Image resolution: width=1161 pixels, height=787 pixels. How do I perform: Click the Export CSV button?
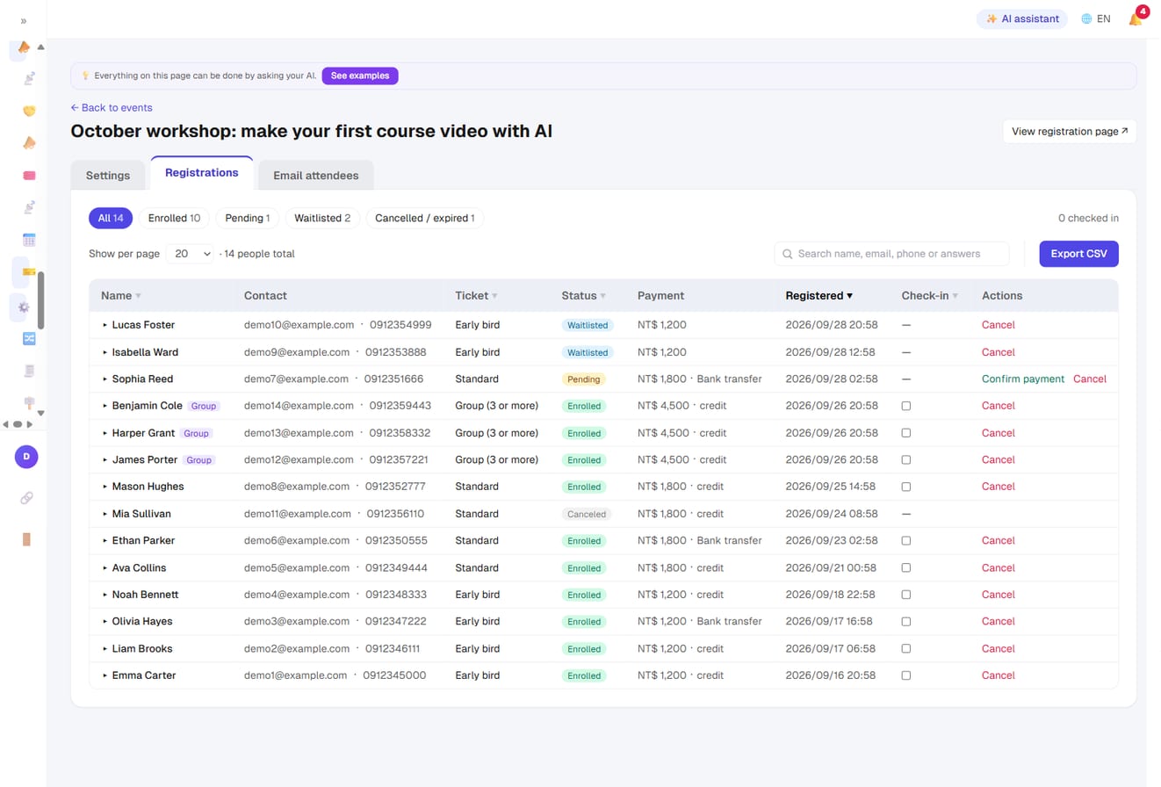(1078, 254)
